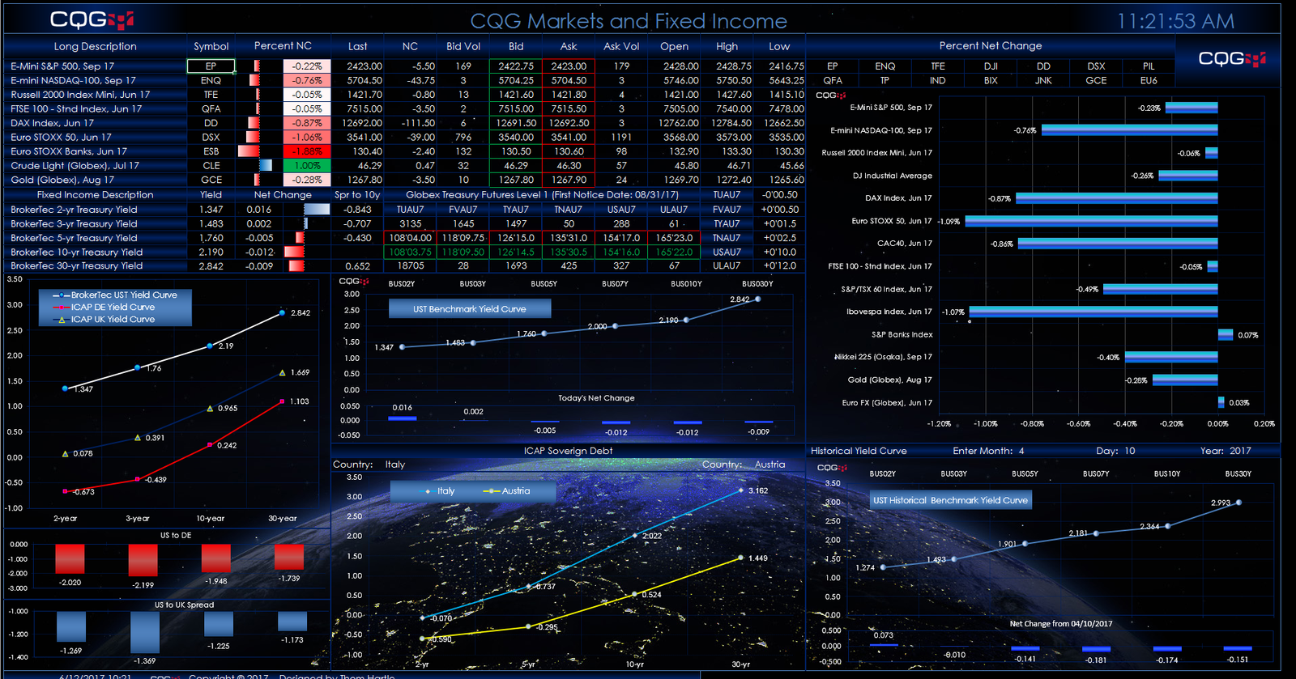Select the EP cell in the Symbol column
Image resolution: width=1296 pixels, height=679 pixels.
coord(211,66)
